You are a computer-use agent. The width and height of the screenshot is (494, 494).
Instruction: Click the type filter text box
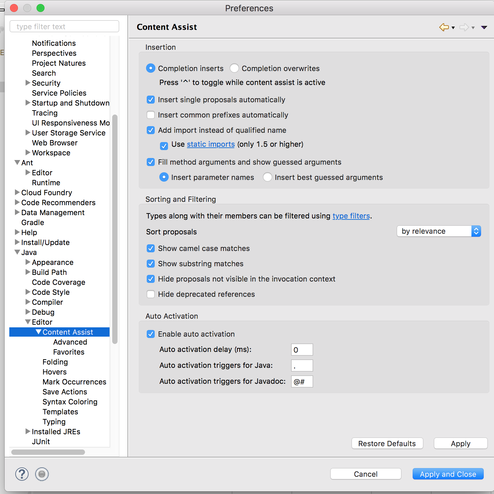coord(64,26)
